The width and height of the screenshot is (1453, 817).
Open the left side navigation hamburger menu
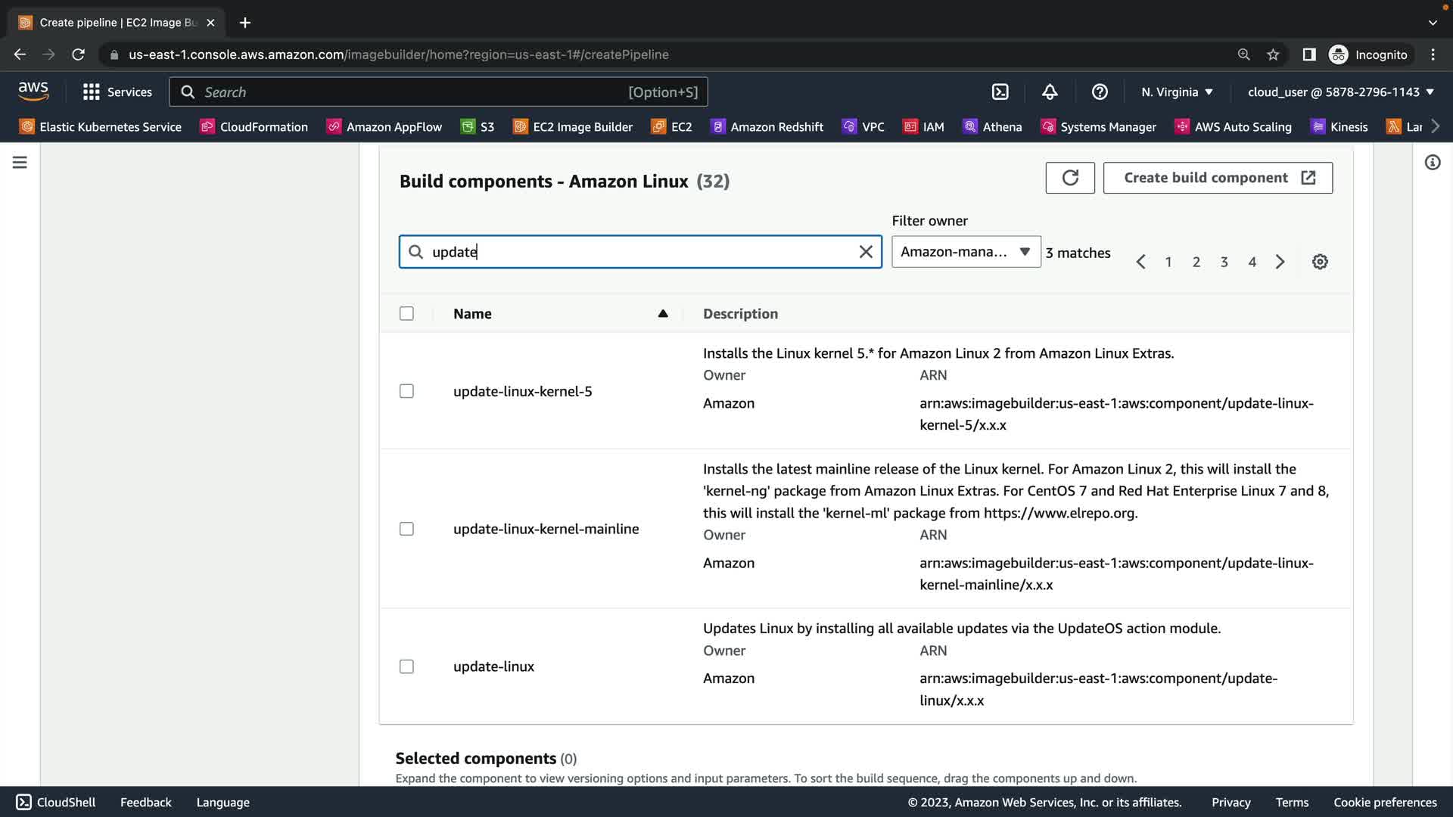point(20,163)
